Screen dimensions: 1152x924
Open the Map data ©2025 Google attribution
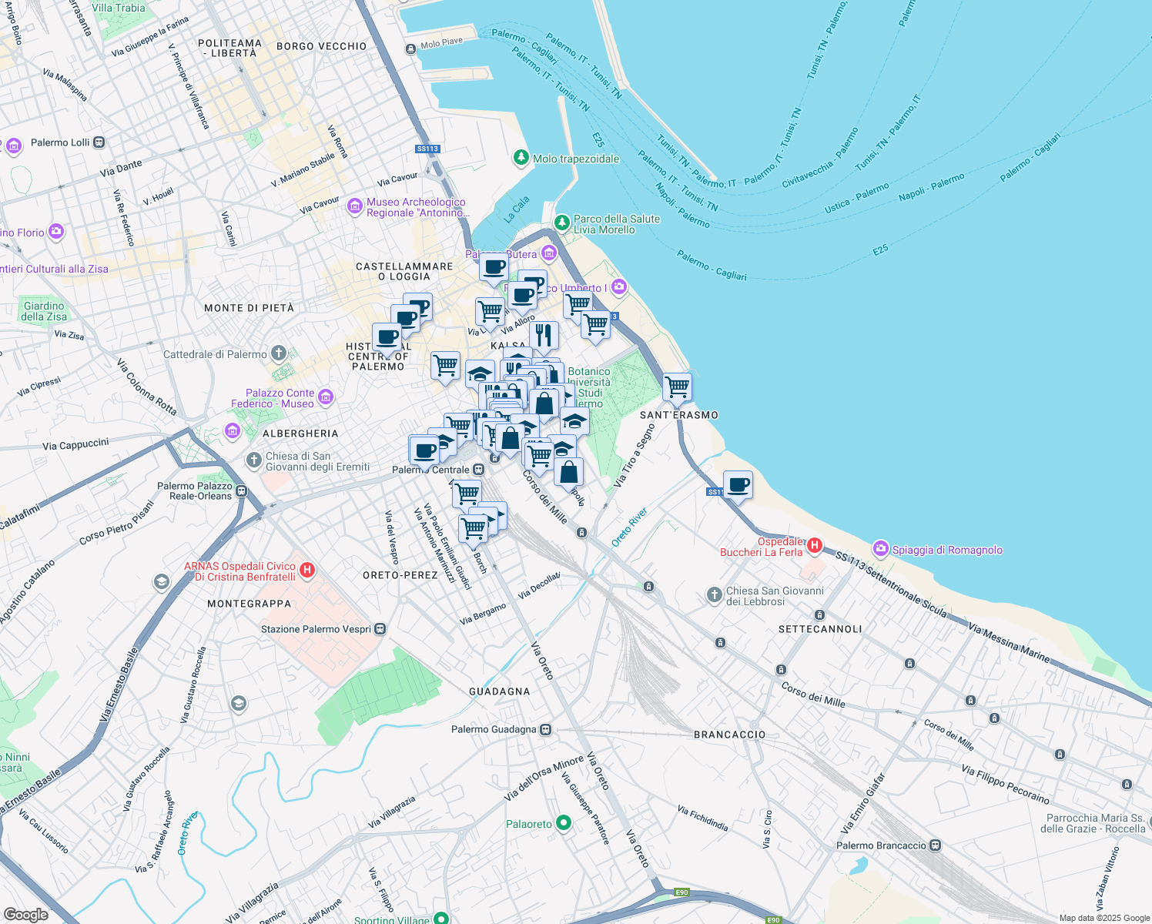click(x=1103, y=918)
